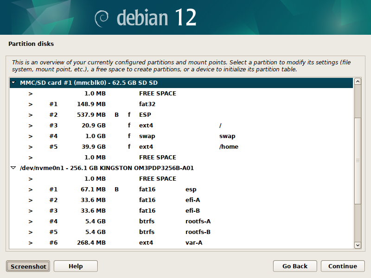Select nvme partition #6 268.4 MB ext4 var-A

(181, 242)
